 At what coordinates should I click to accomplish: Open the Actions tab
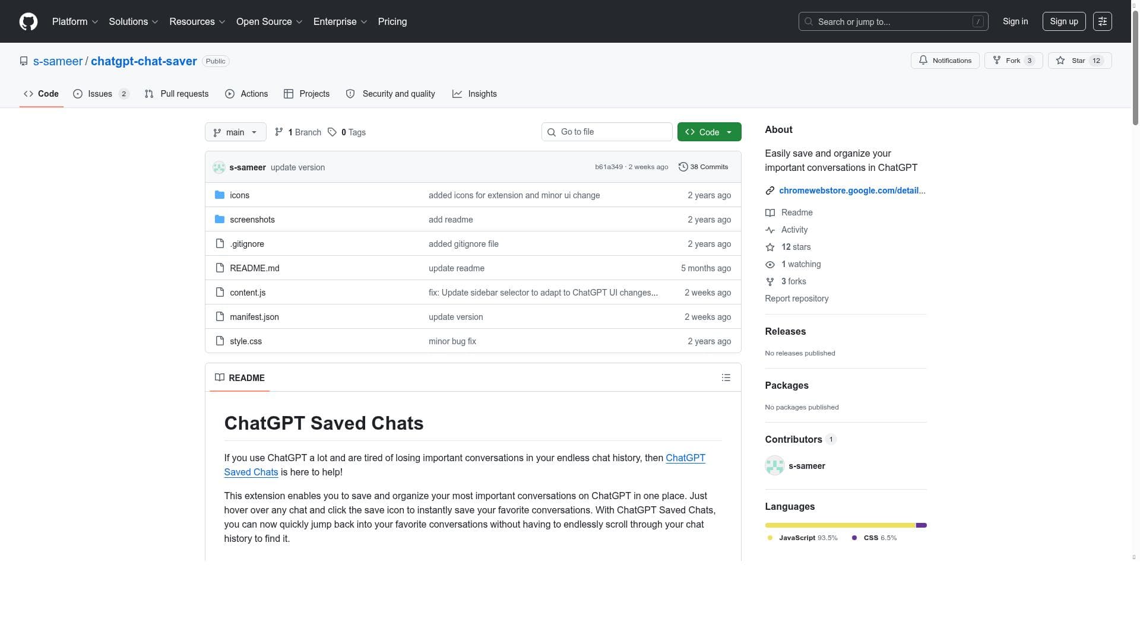point(246,94)
